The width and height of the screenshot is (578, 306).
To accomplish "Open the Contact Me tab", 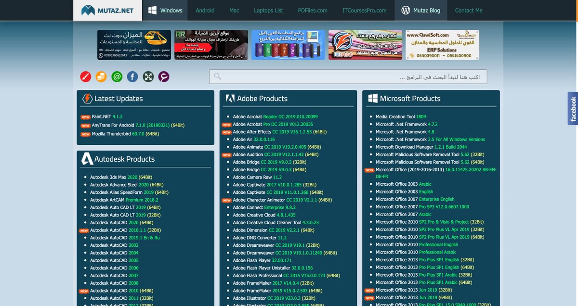I will coord(469,10).
